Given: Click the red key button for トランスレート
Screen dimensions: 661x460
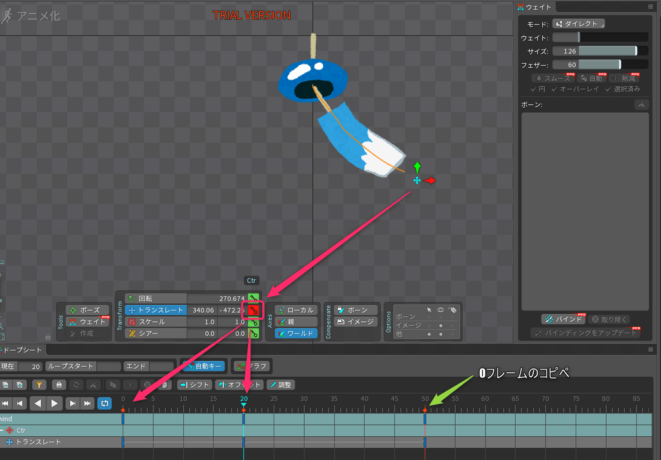Looking at the screenshot, I should (x=253, y=310).
